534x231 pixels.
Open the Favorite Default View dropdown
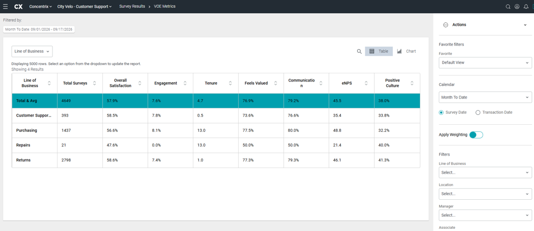coord(485,62)
